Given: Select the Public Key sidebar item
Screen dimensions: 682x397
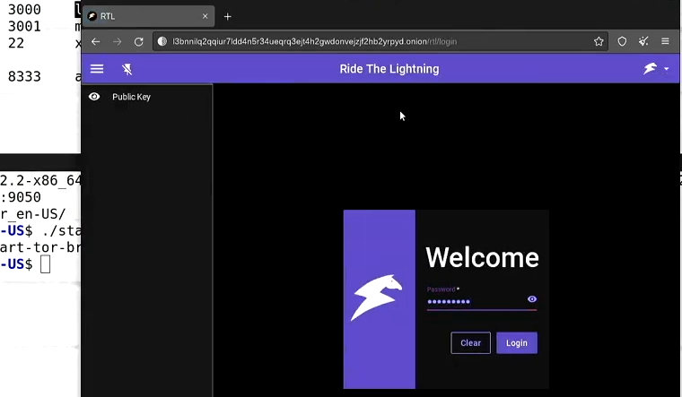Looking at the screenshot, I should coord(131,97).
